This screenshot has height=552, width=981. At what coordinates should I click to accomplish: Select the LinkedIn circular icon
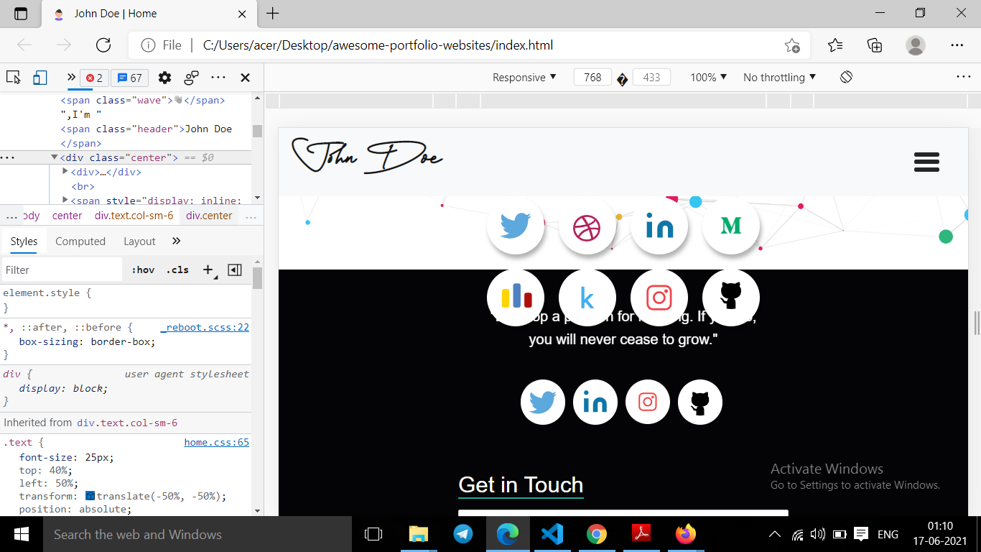point(659,225)
